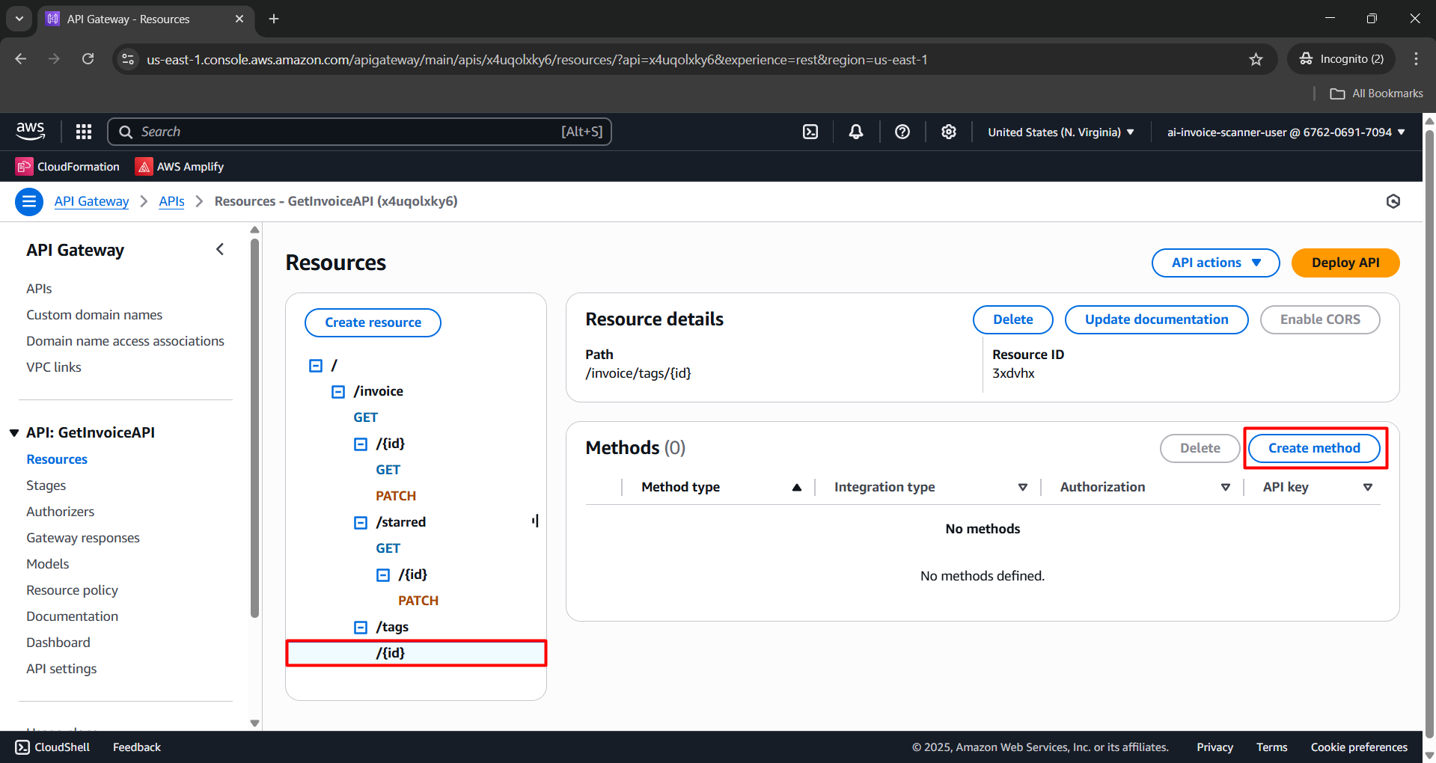1436x763 pixels.
Task: Open the notifications bell
Action: [856, 132]
